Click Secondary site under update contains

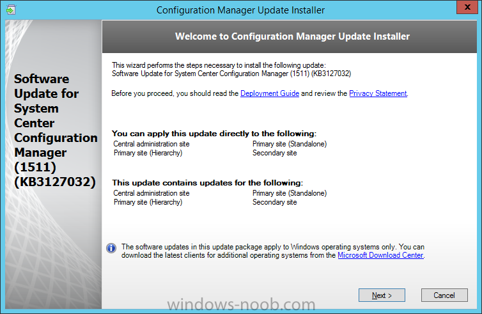tap(274, 202)
